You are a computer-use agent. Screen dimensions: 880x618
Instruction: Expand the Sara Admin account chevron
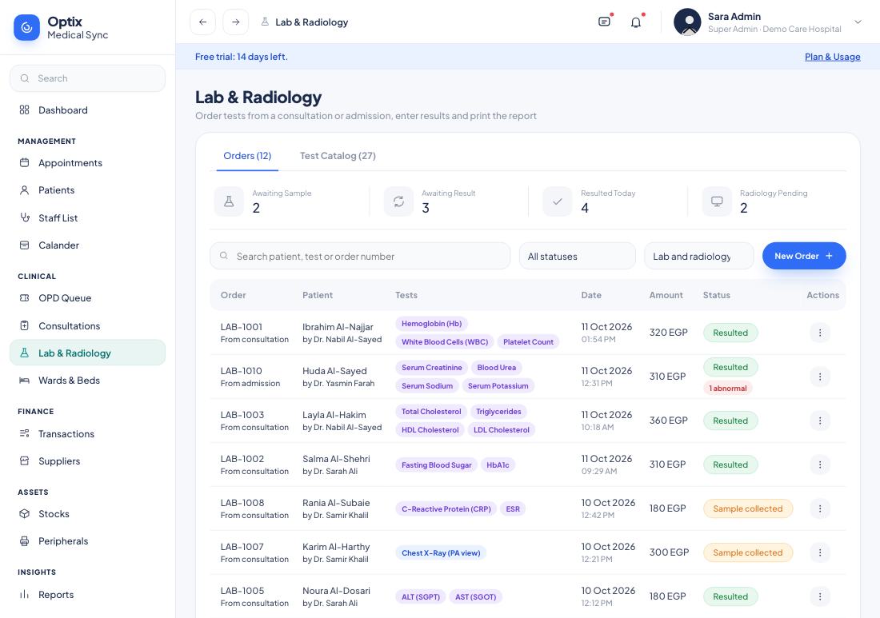[x=858, y=22]
